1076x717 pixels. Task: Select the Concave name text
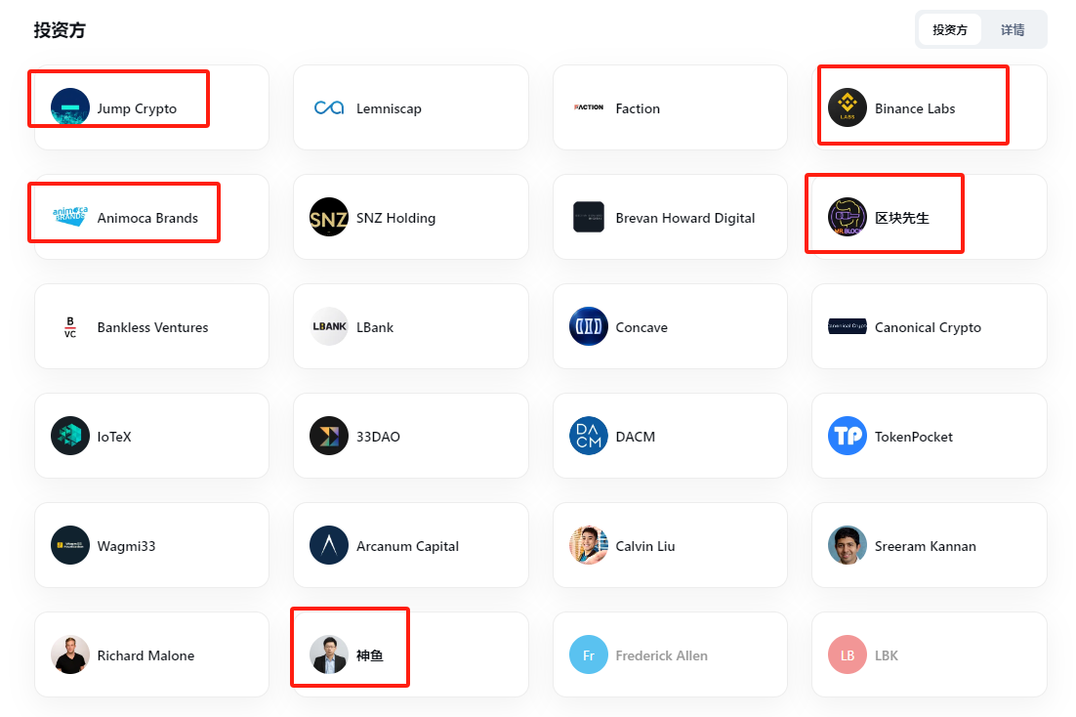(x=641, y=327)
